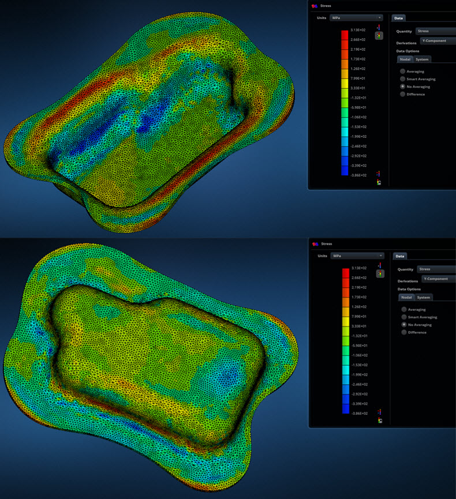Screen dimensions: 456x499
Task: Click the Stress title text of lower panel
Action: pyautogui.click(x=326, y=244)
